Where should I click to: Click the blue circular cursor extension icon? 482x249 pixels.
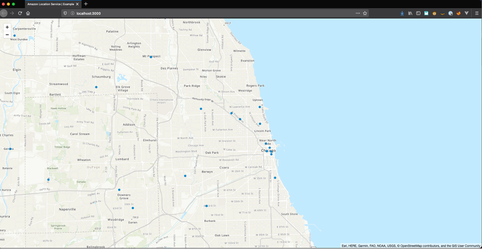450,13
